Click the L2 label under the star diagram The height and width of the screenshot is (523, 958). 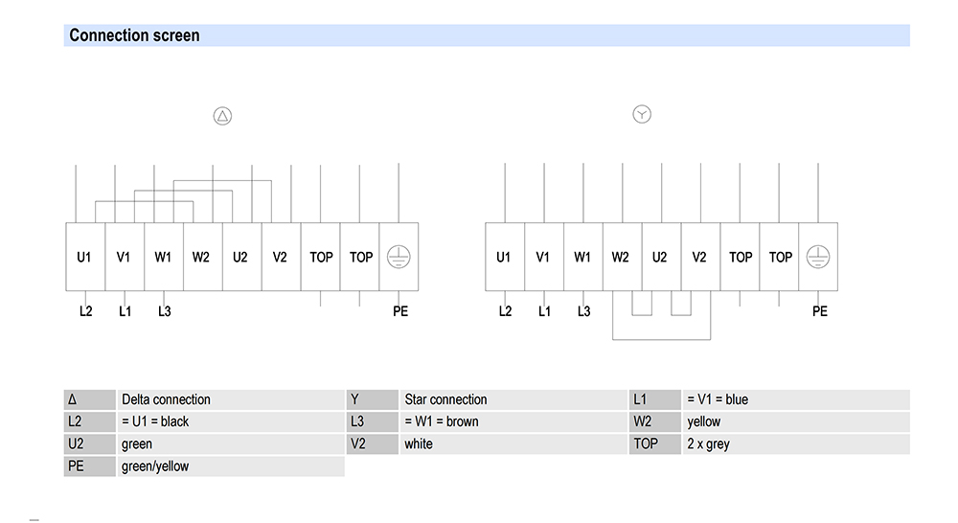click(506, 311)
